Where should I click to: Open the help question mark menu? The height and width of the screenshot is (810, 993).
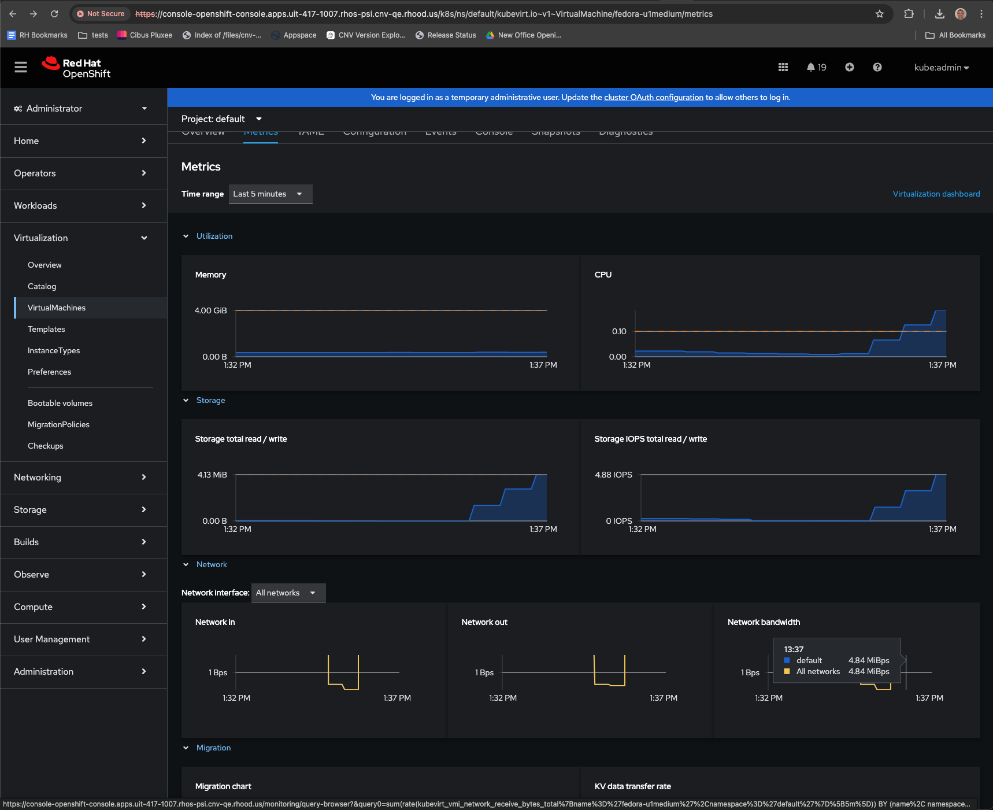pos(877,67)
